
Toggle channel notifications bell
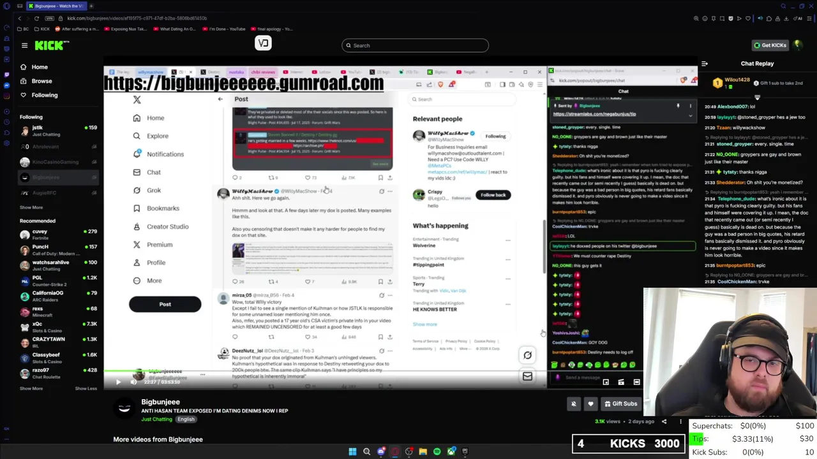click(x=573, y=404)
